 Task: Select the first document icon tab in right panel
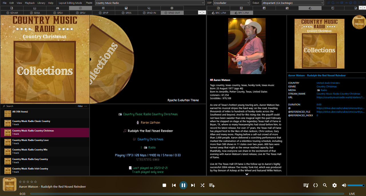point(218,8)
